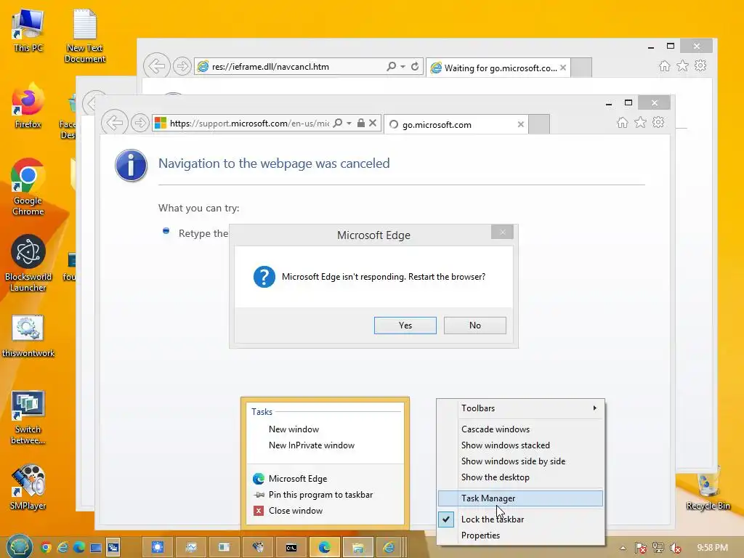Screen dimensions: 744x558
Task: Open Favorites star in rear IE window
Action: [x=682, y=65]
